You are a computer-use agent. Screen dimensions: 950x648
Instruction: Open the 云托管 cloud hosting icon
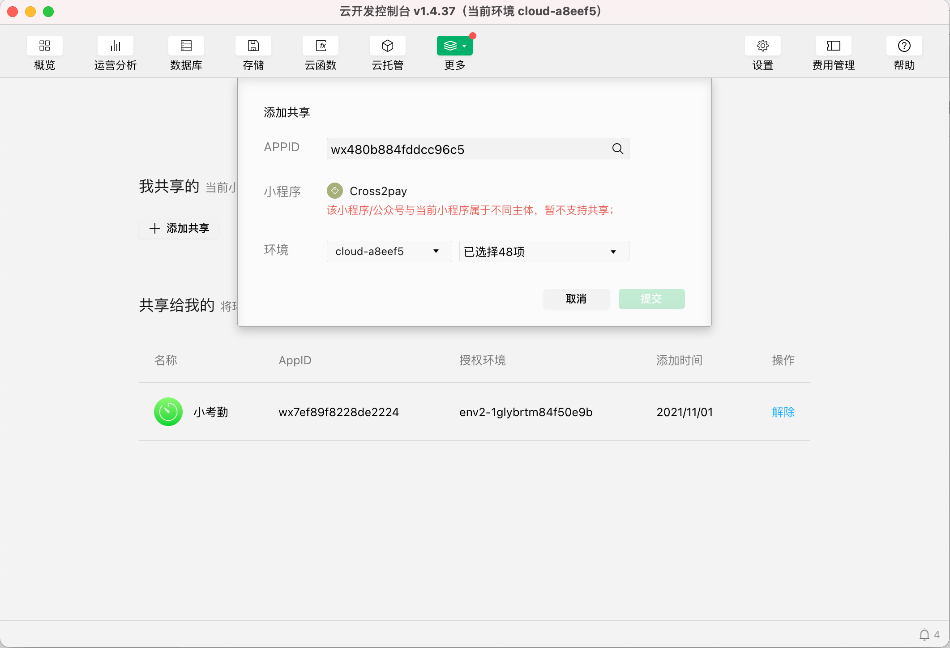[387, 46]
